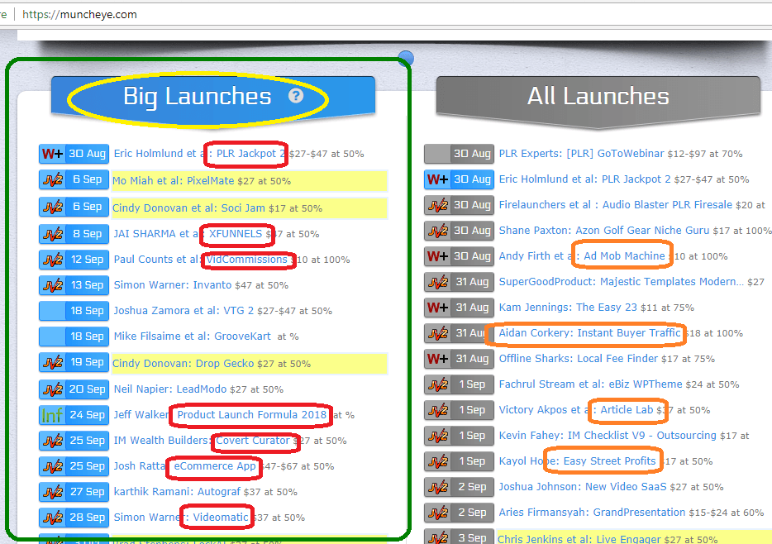Viewport: 772px width, 544px height.
Task: Click JVZoo icon beside Drop Gecko row
Action: [x=52, y=362]
